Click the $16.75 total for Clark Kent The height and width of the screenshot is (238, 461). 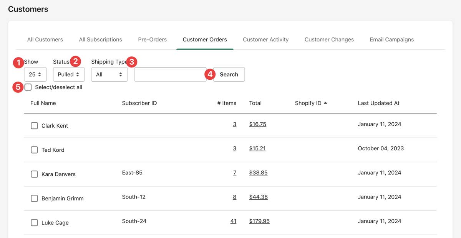(x=257, y=124)
